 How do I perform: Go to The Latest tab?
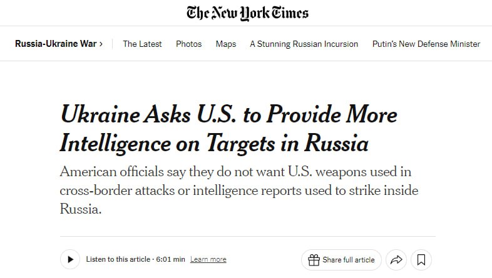(x=142, y=44)
